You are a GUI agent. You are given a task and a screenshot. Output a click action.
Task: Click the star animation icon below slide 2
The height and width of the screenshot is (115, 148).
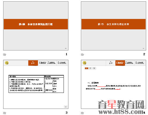pos(82,54)
